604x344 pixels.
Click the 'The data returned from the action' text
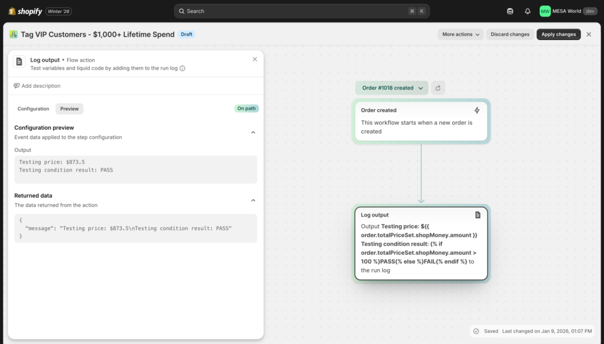56,205
